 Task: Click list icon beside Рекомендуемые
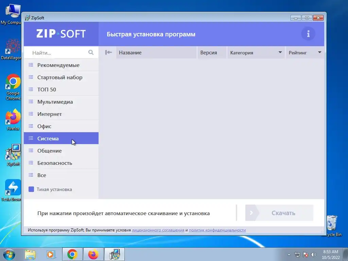pos(31,65)
